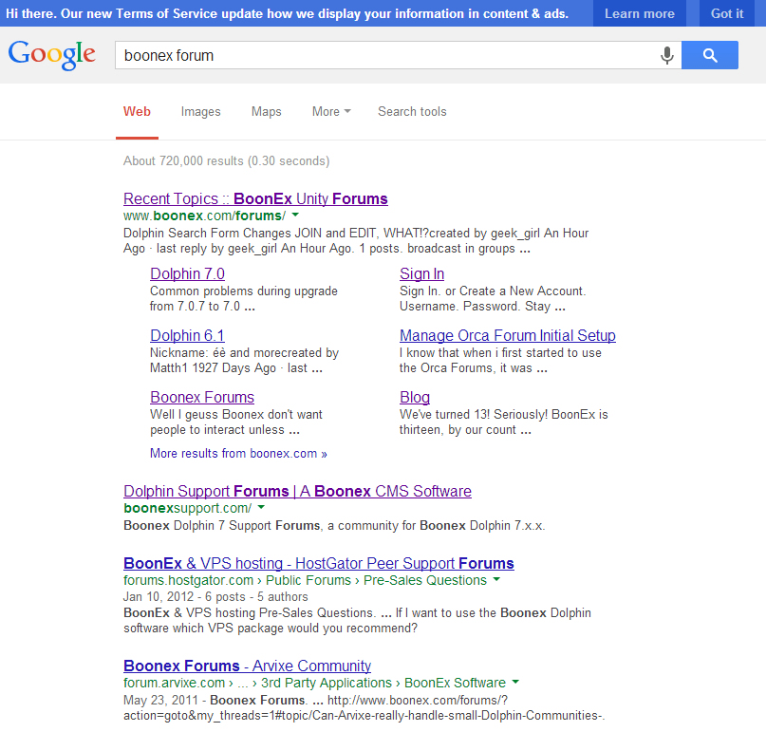Viewport: 766px width, 732px height.
Task: Expand the arrow next to forum.arvixe.com breadcrumb
Action: (x=515, y=683)
